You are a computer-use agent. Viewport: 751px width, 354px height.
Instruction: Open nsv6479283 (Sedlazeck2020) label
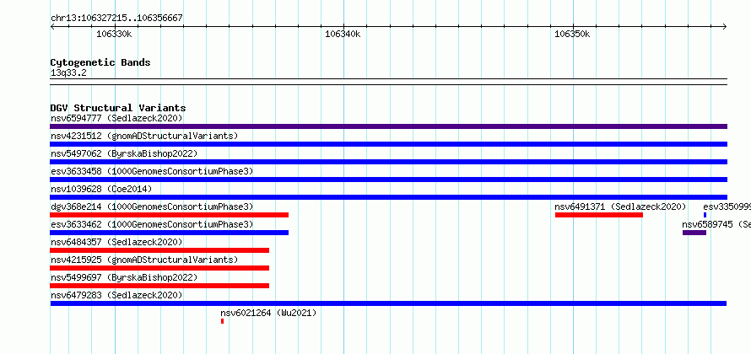point(116,295)
